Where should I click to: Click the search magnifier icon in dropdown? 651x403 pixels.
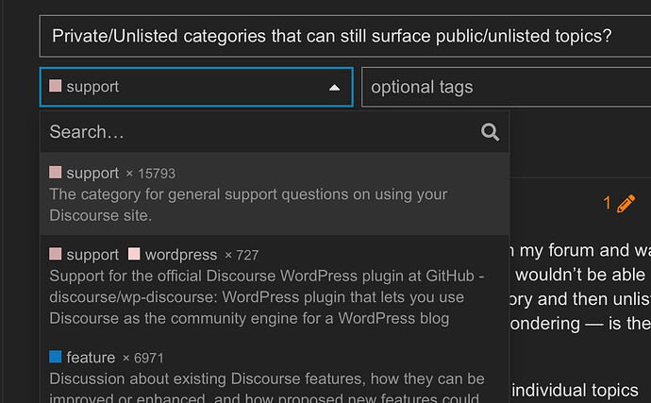(490, 132)
